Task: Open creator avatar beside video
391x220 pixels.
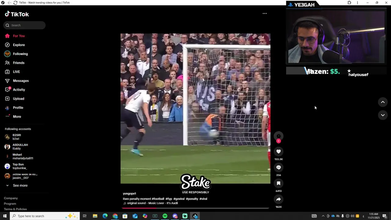Action: tap(279, 136)
